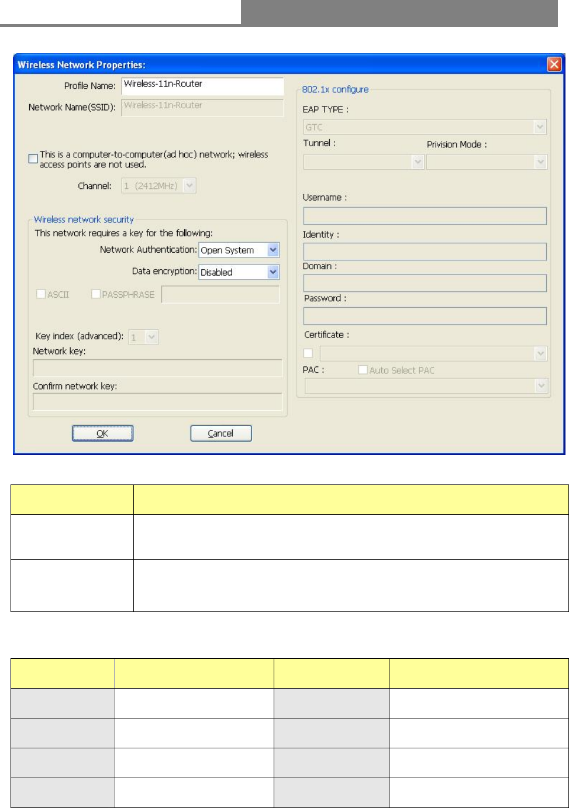This screenshot has height=808, width=569.
Task: Open the Tunnel dropdown
Action: pyautogui.click(x=363, y=162)
